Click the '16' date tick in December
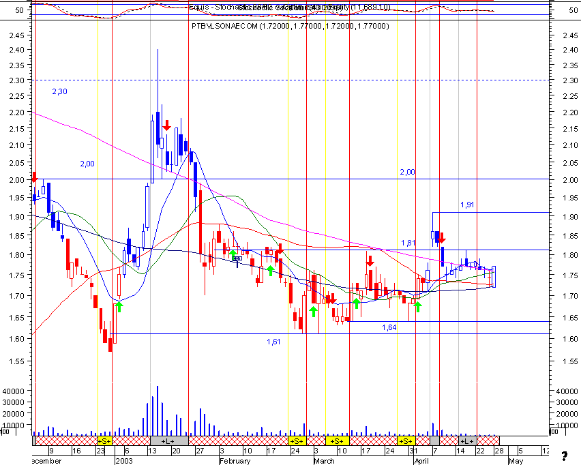581x465 pixels. 76,451
